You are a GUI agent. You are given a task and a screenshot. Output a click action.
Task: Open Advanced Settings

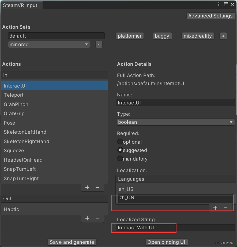click(x=210, y=16)
